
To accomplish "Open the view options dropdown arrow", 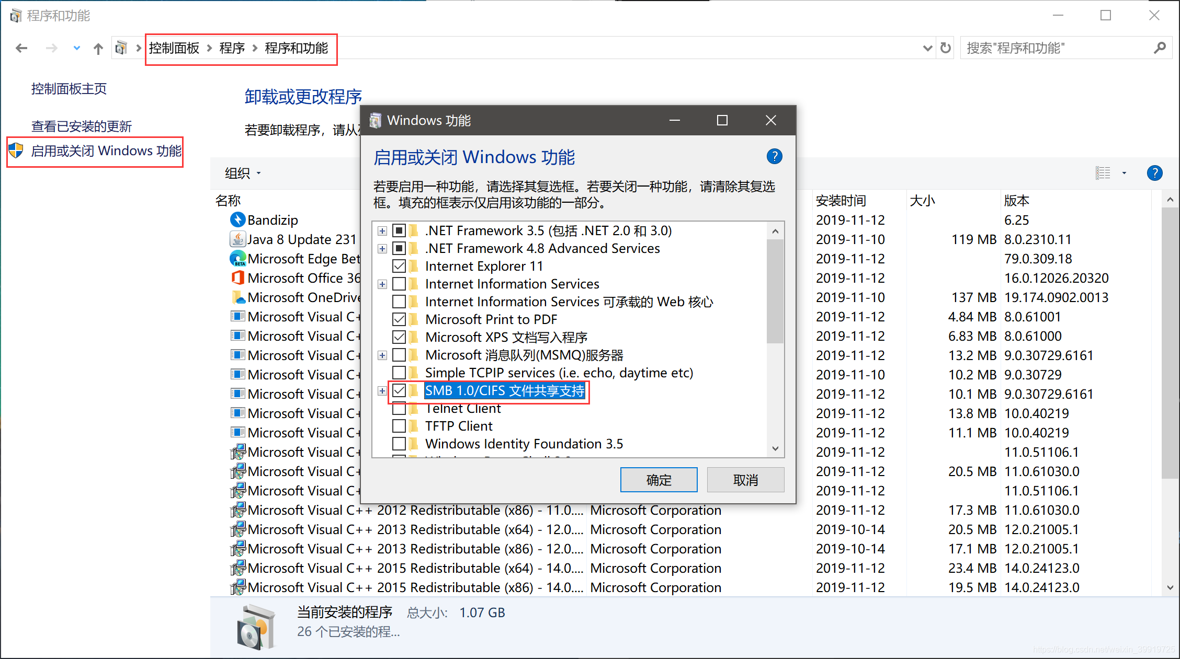I will click(1124, 173).
